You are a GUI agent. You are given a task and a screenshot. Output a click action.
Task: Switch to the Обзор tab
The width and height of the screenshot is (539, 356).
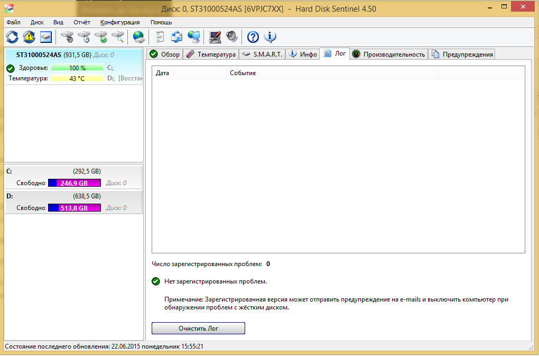[x=165, y=54]
